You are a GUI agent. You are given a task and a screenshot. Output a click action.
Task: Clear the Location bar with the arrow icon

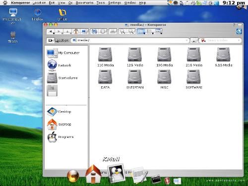[51, 40]
